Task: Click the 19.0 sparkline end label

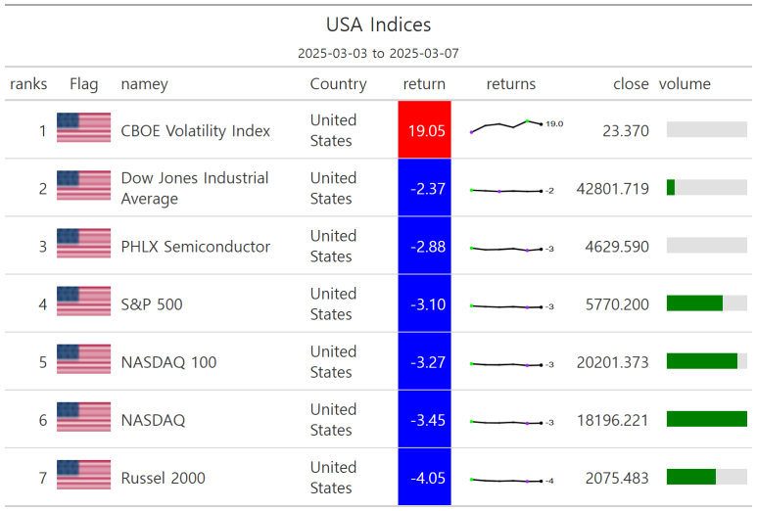Action: click(554, 124)
